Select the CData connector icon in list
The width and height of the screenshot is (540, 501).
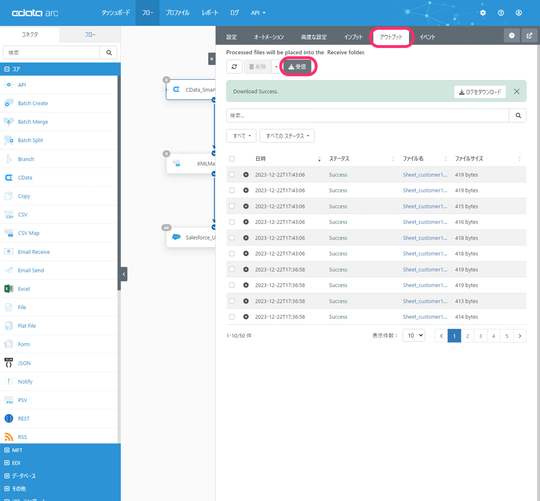pos(9,177)
